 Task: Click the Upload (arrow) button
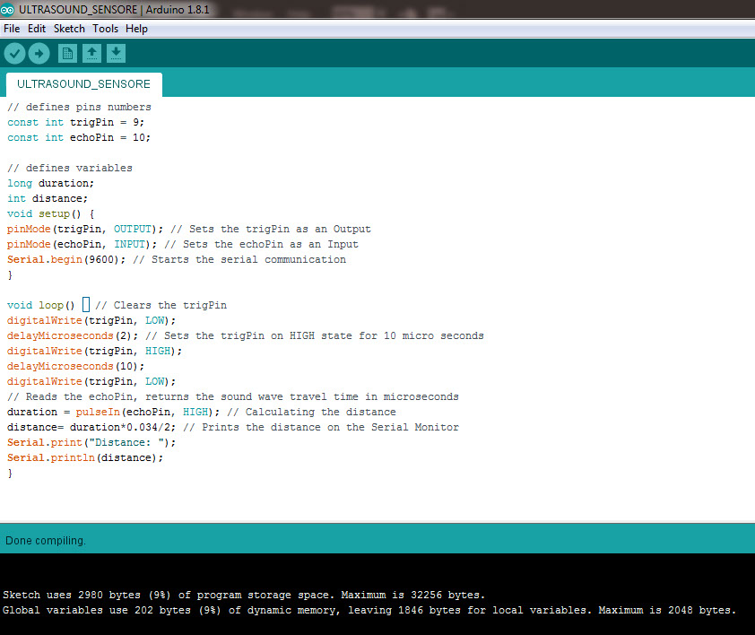[39, 54]
